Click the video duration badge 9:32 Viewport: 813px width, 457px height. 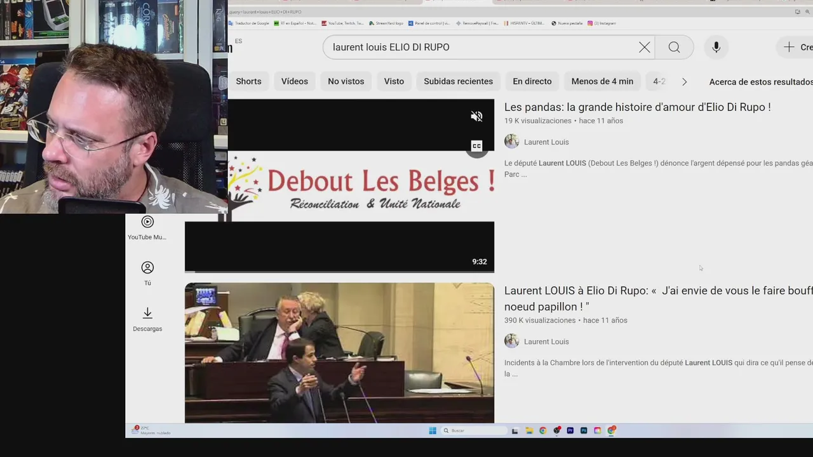coord(480,262)
